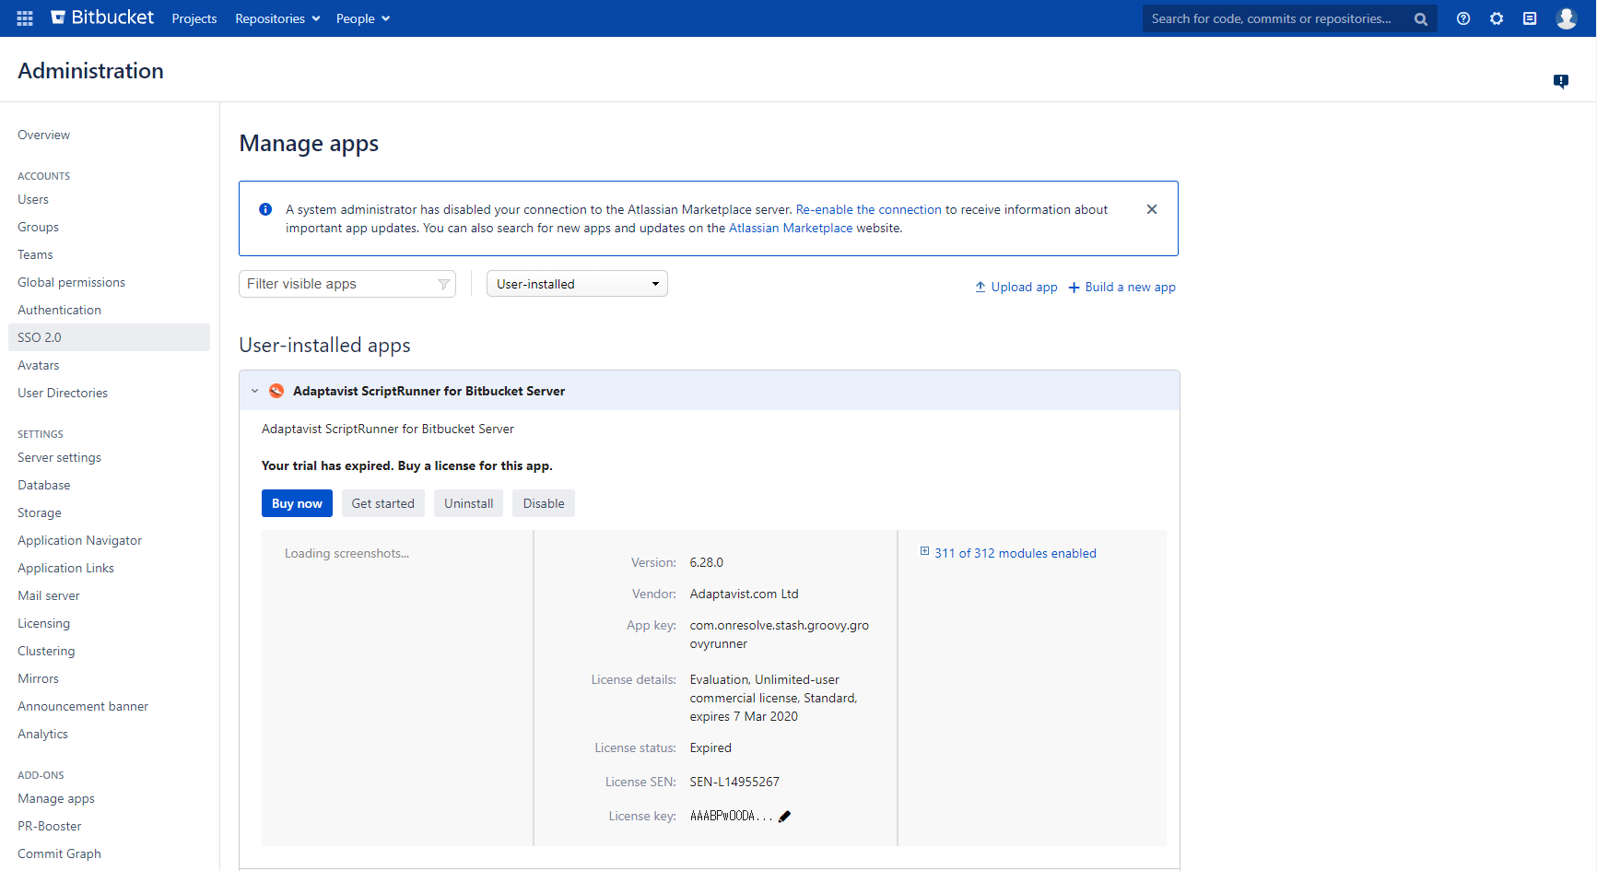Open Authentication settings
Screen dimensions: 1597x871
(x=59, y=310)
